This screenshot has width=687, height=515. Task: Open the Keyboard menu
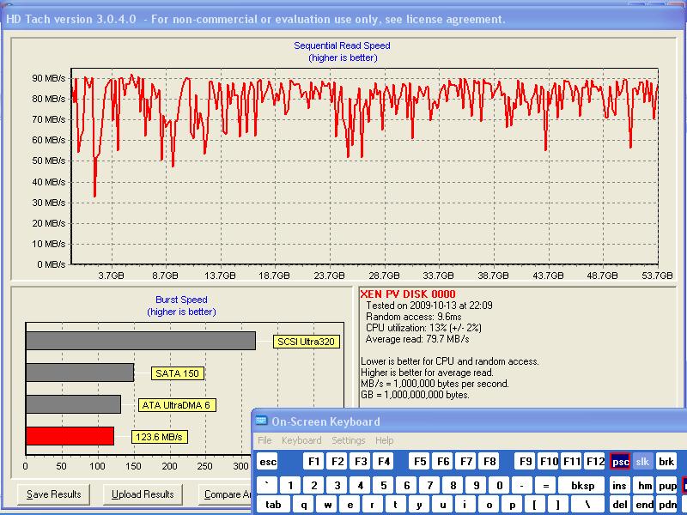coord(301,440)
